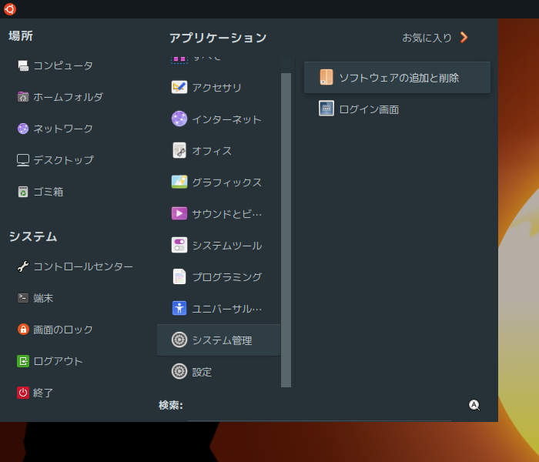Open コンピュータ computer icon
This screenshot has width=539, height=462.
23,65
